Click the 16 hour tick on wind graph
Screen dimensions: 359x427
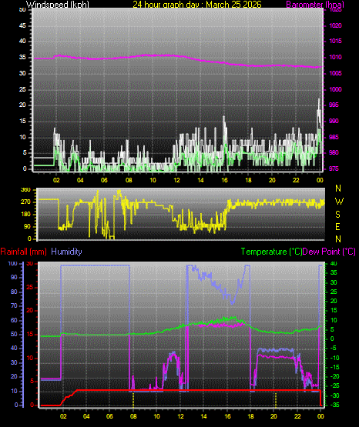[x=225, y=180]
